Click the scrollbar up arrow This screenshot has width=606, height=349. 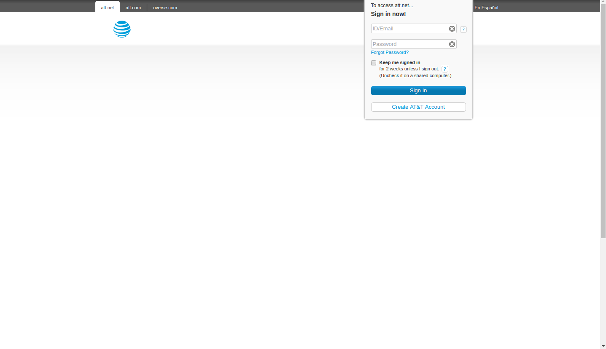click(x=603, y=3)
